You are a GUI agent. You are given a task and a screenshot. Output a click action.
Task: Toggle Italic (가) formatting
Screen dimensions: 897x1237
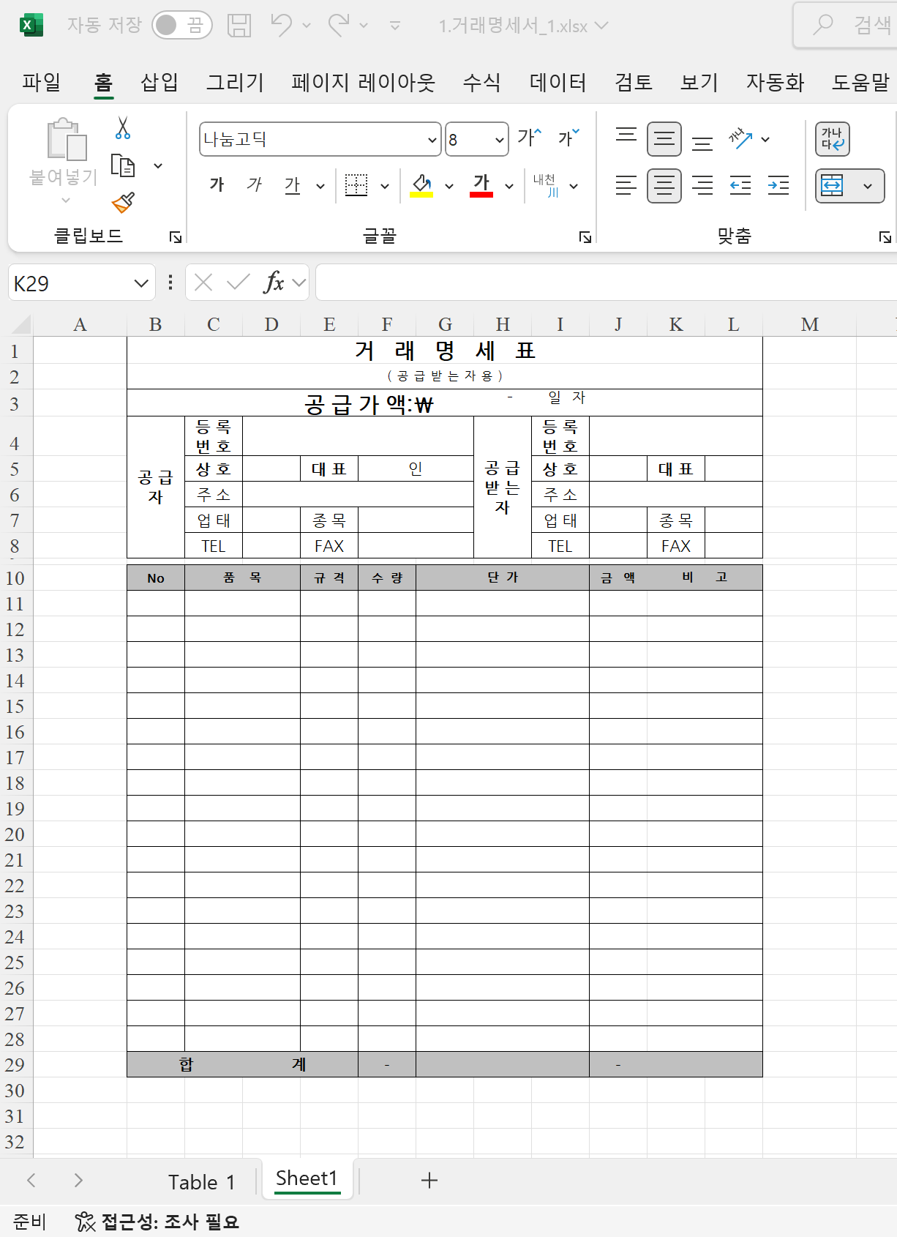[254, 184]
